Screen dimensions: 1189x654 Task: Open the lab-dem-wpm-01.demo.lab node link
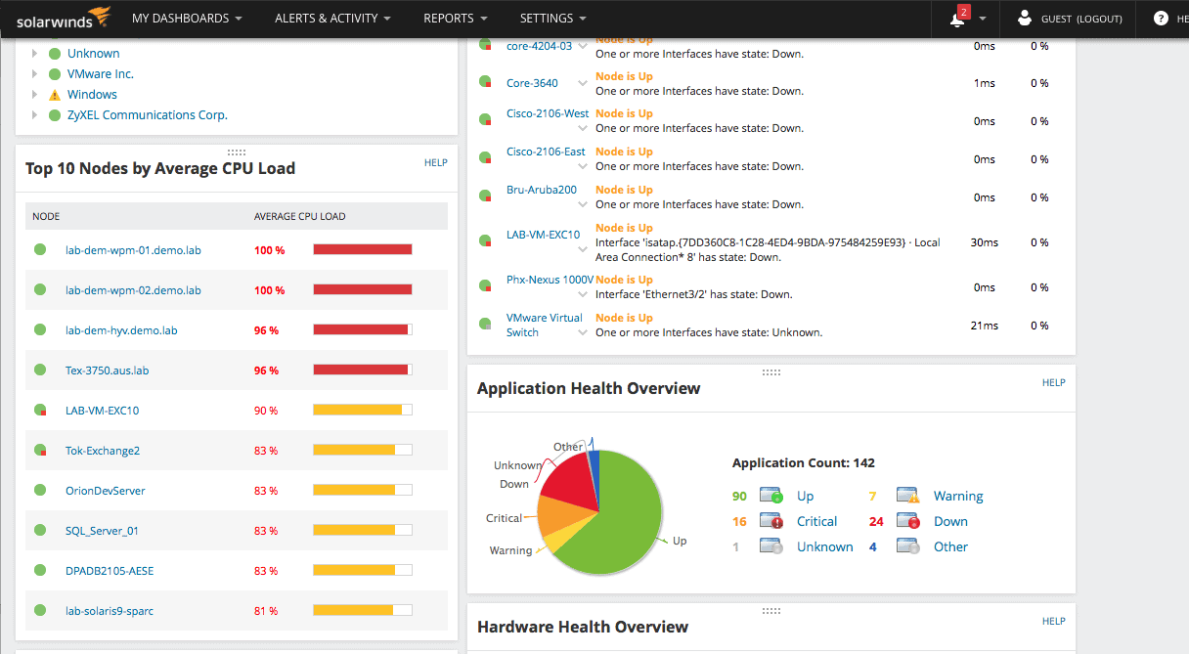click(x=133, y=250)
